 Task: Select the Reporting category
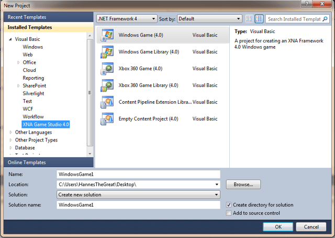pos(33,78)
